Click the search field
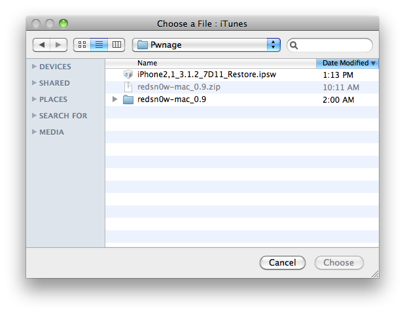Image resolution: width=405 pixels, height=314 pixels. (x=334, y=45)
